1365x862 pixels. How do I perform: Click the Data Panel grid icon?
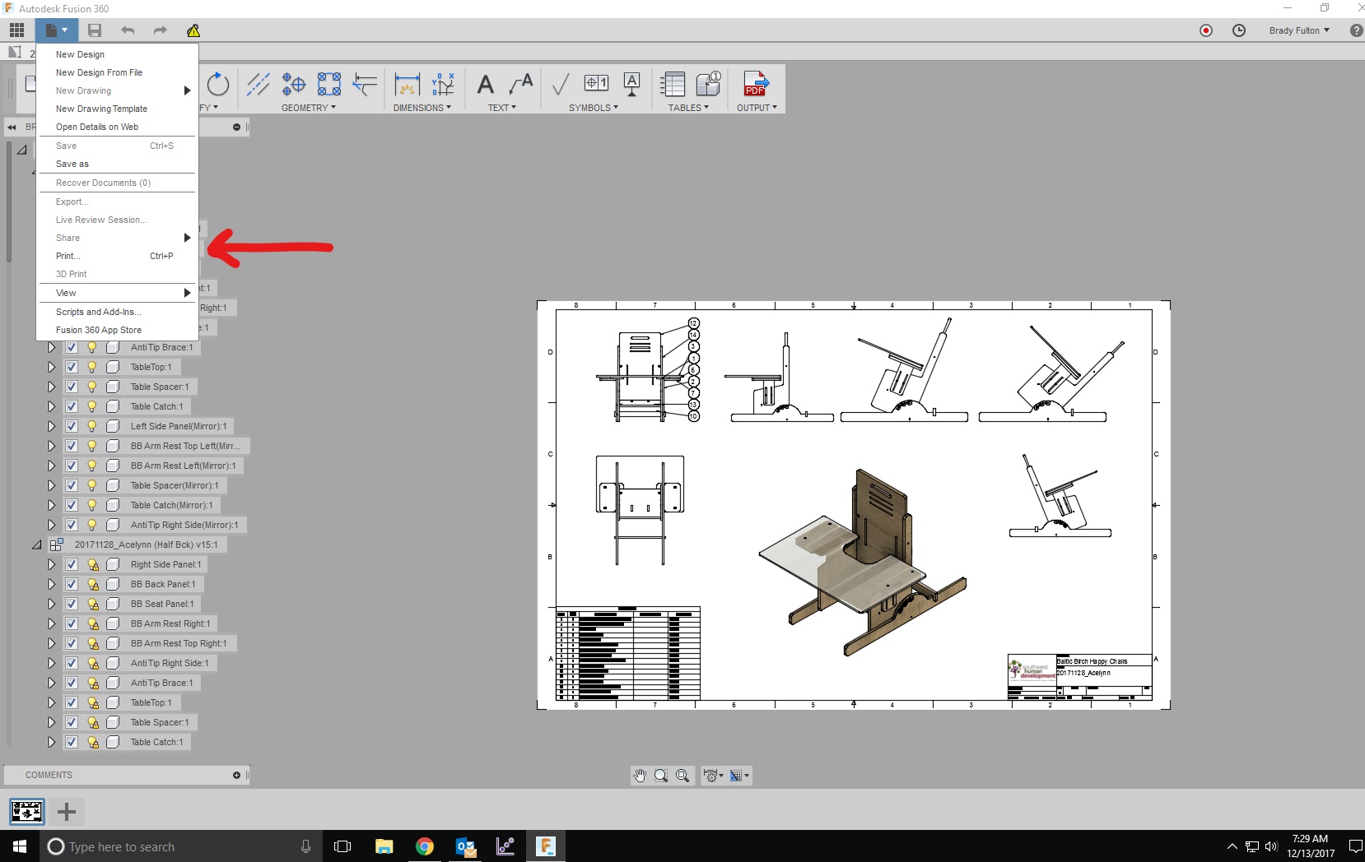(x=16, y=30)
